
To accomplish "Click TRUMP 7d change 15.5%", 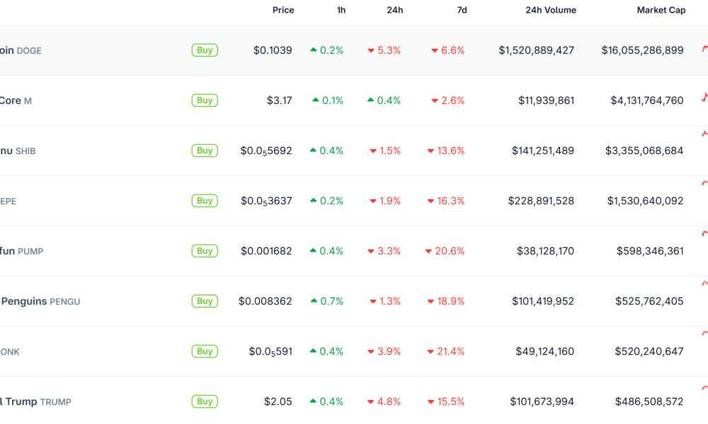I will [x=446, y=401].
